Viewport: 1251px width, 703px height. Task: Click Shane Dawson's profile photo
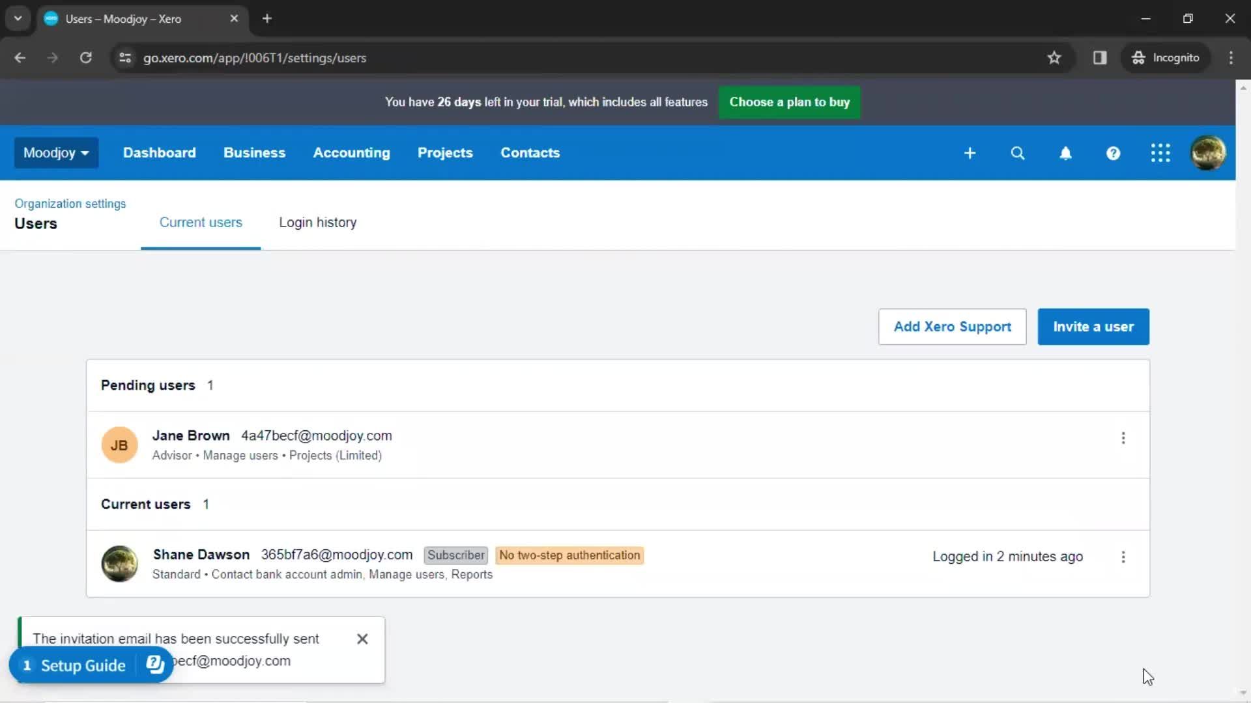(119, 564)
